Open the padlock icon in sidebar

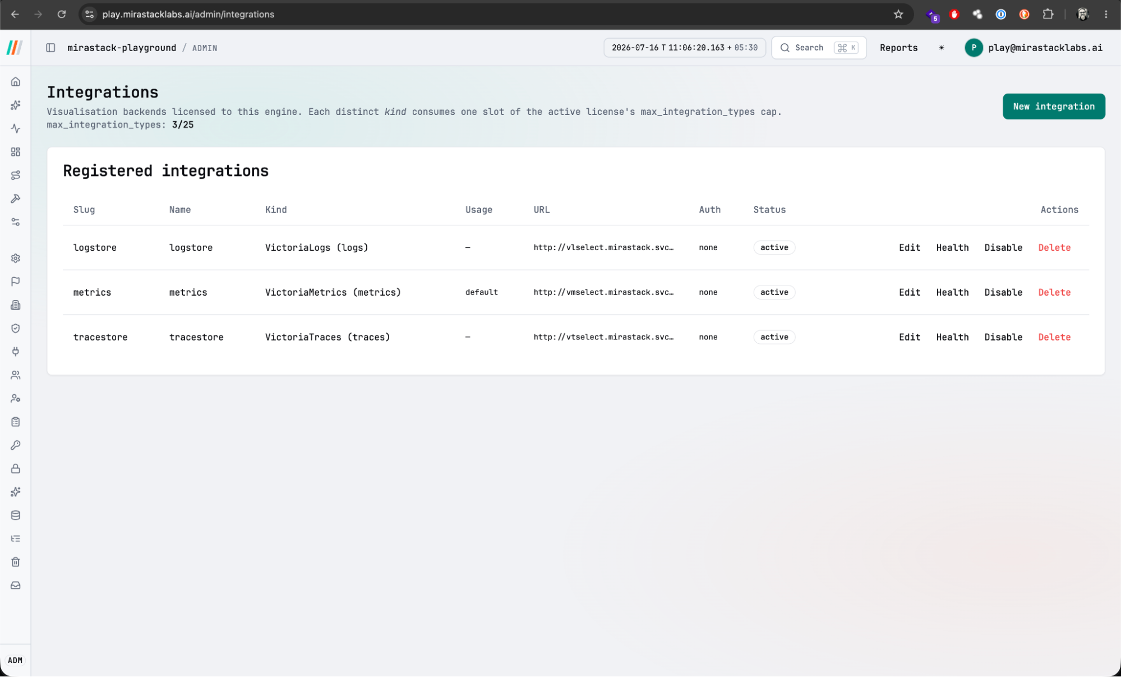pyautogui.click(x=16, y=469)
